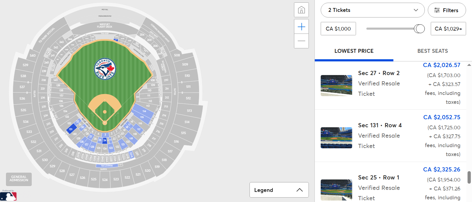This screenshot has width=472, height=202.
Task: Click the General Admission button
Action: [x=19, y=179]
